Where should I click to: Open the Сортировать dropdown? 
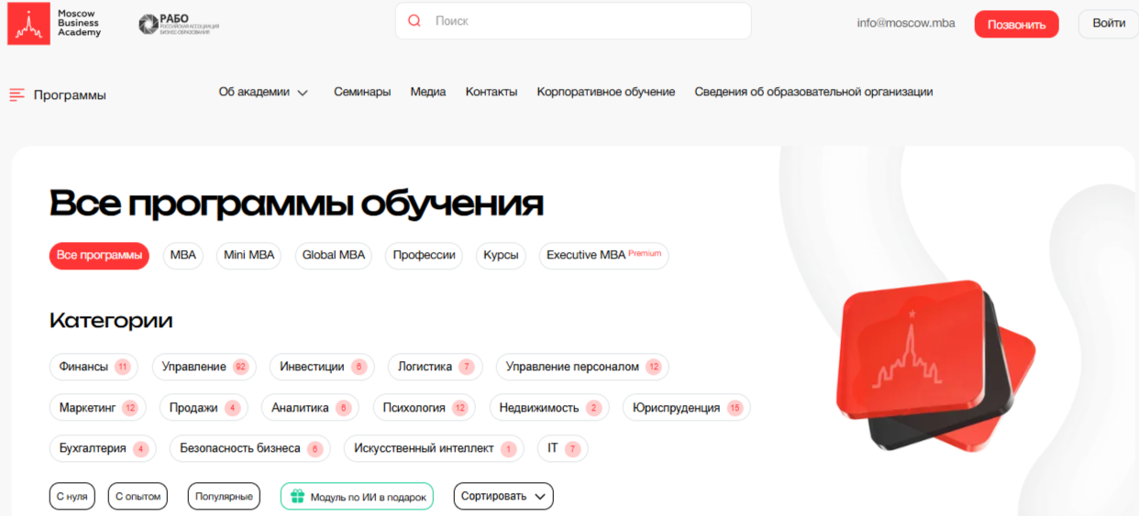click(x=503, y=497)
